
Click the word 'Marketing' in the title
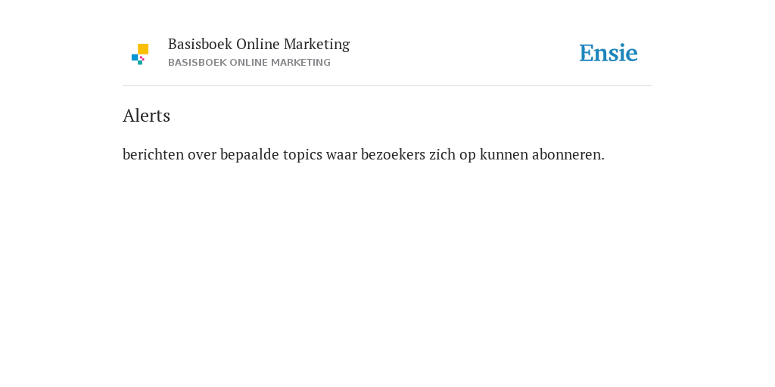click(317, 45)
